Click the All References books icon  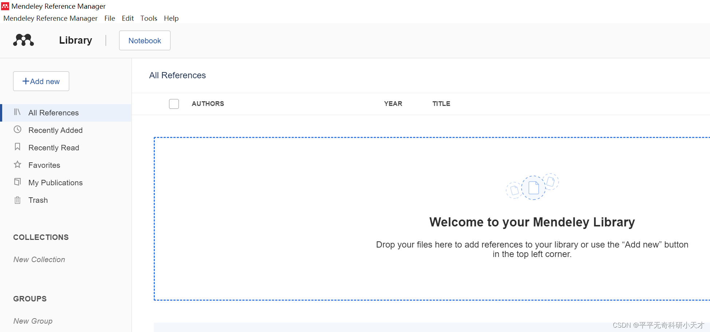[x=17, y=112]
